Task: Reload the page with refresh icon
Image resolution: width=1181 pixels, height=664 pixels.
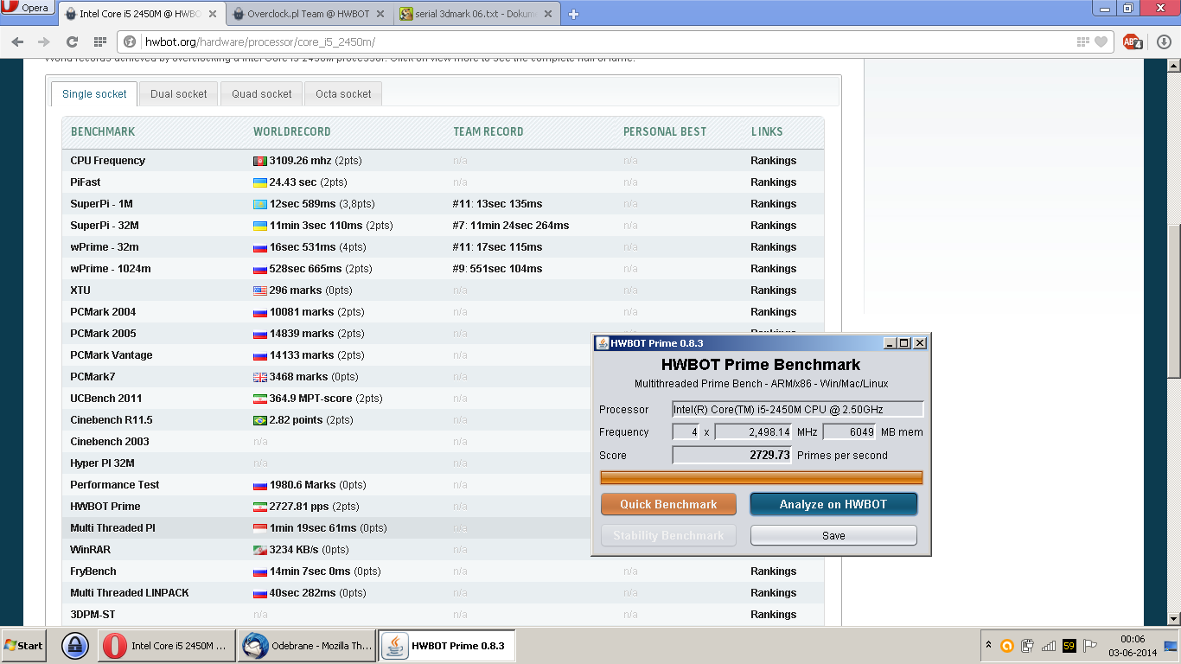Action: click(72, 41)
